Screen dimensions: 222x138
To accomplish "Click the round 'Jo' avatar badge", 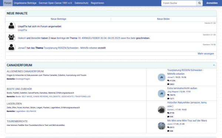I will click(161, 77).
